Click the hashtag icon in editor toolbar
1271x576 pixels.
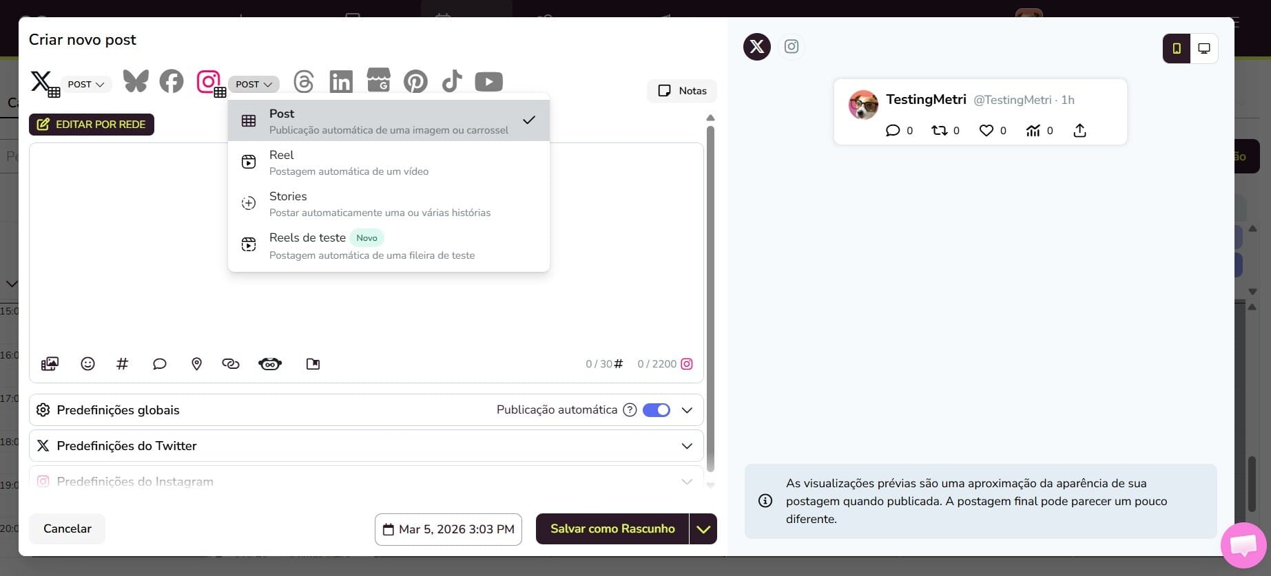coord(122,364)
